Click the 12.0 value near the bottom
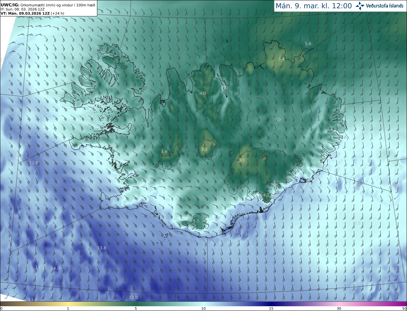This screenshot has height=311, width=407. click(134, 298)
